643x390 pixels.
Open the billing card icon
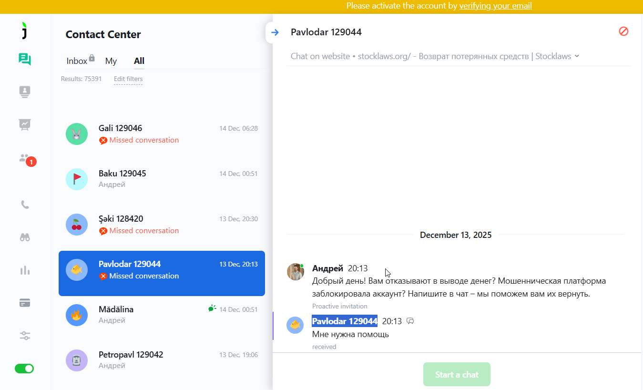(25, 303)
